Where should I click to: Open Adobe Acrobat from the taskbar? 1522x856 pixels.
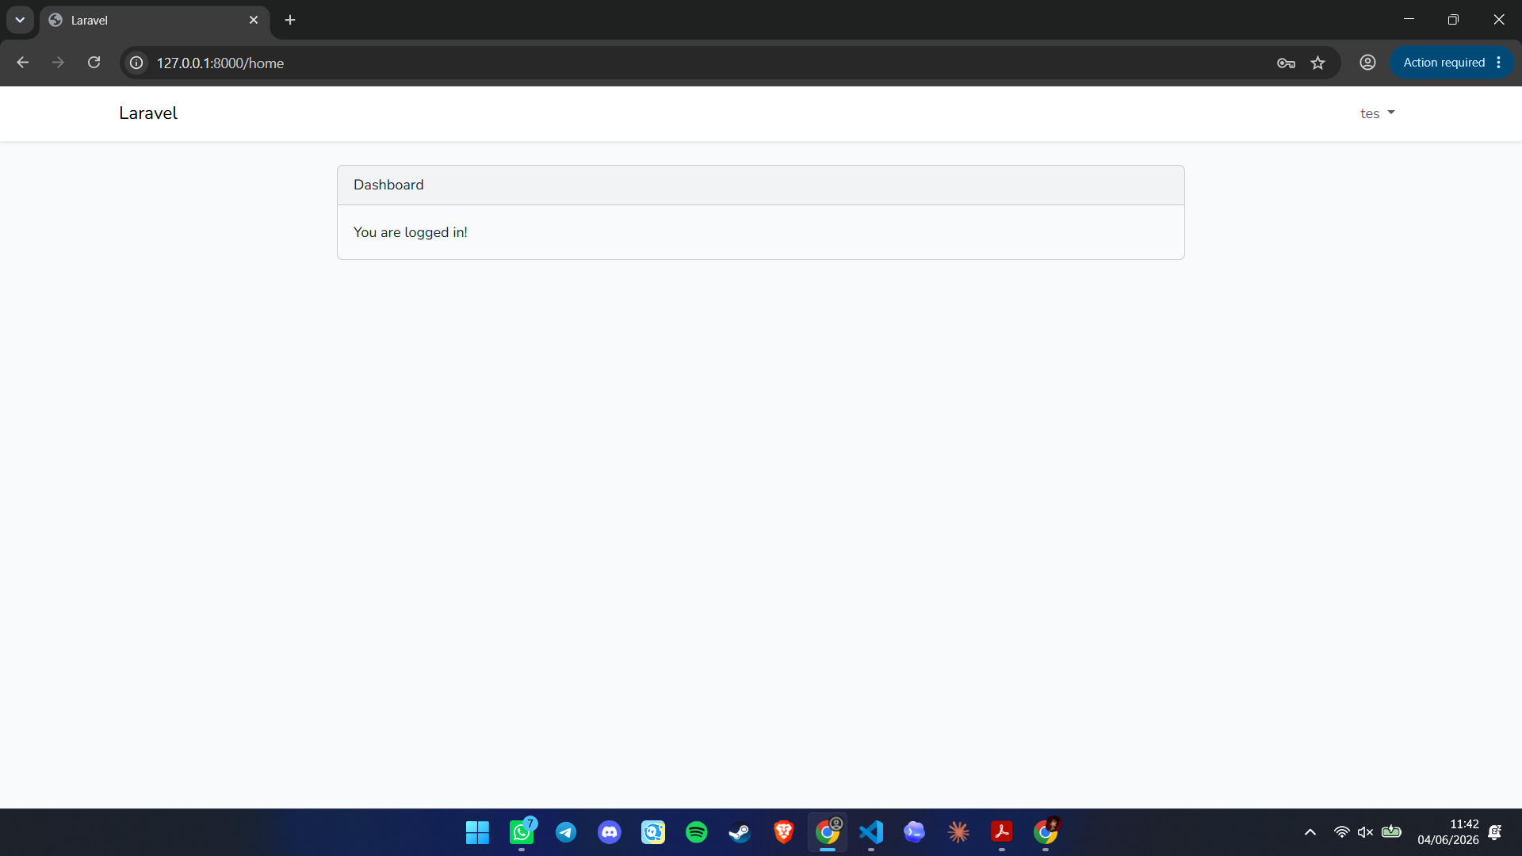[1002, 832]
